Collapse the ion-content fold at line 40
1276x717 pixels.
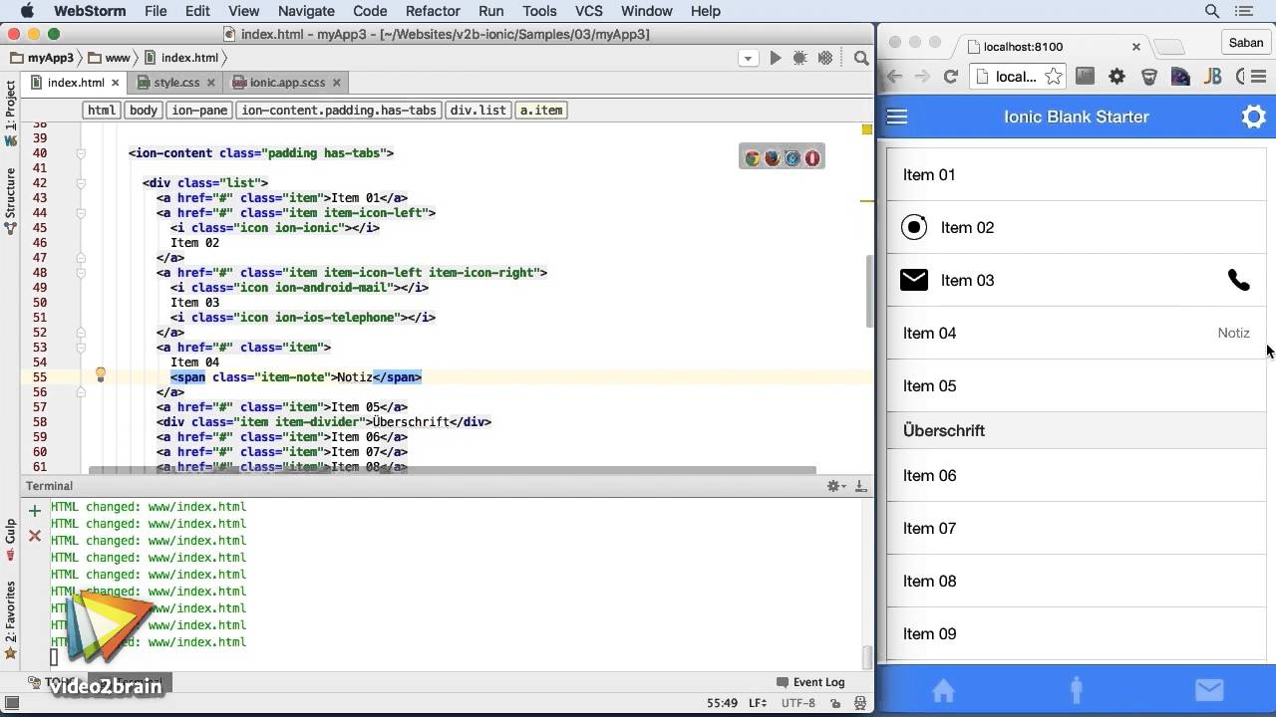click(x=81, y=153)
